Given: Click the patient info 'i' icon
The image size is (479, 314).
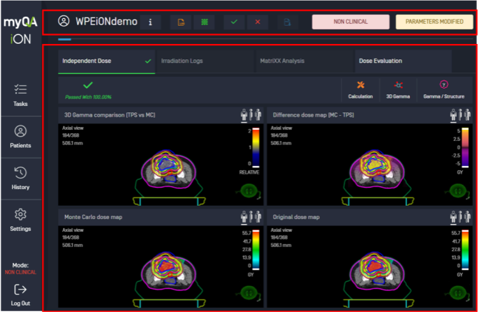Looking at the screenshot, I should pyautogui.click(x=151, y=22).
